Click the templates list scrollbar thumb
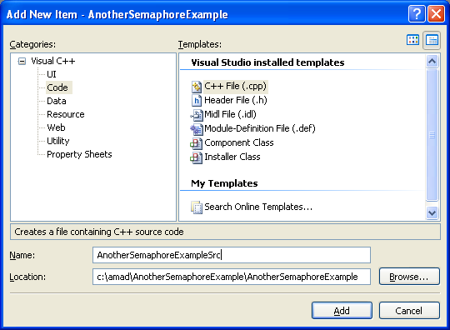 click(432, 135)
